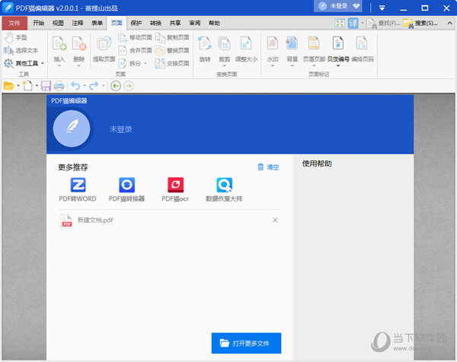The height and width of the screenshot is (362, 457).
Task: Switch to the View tab (视图)
Action: pos(58,23)
